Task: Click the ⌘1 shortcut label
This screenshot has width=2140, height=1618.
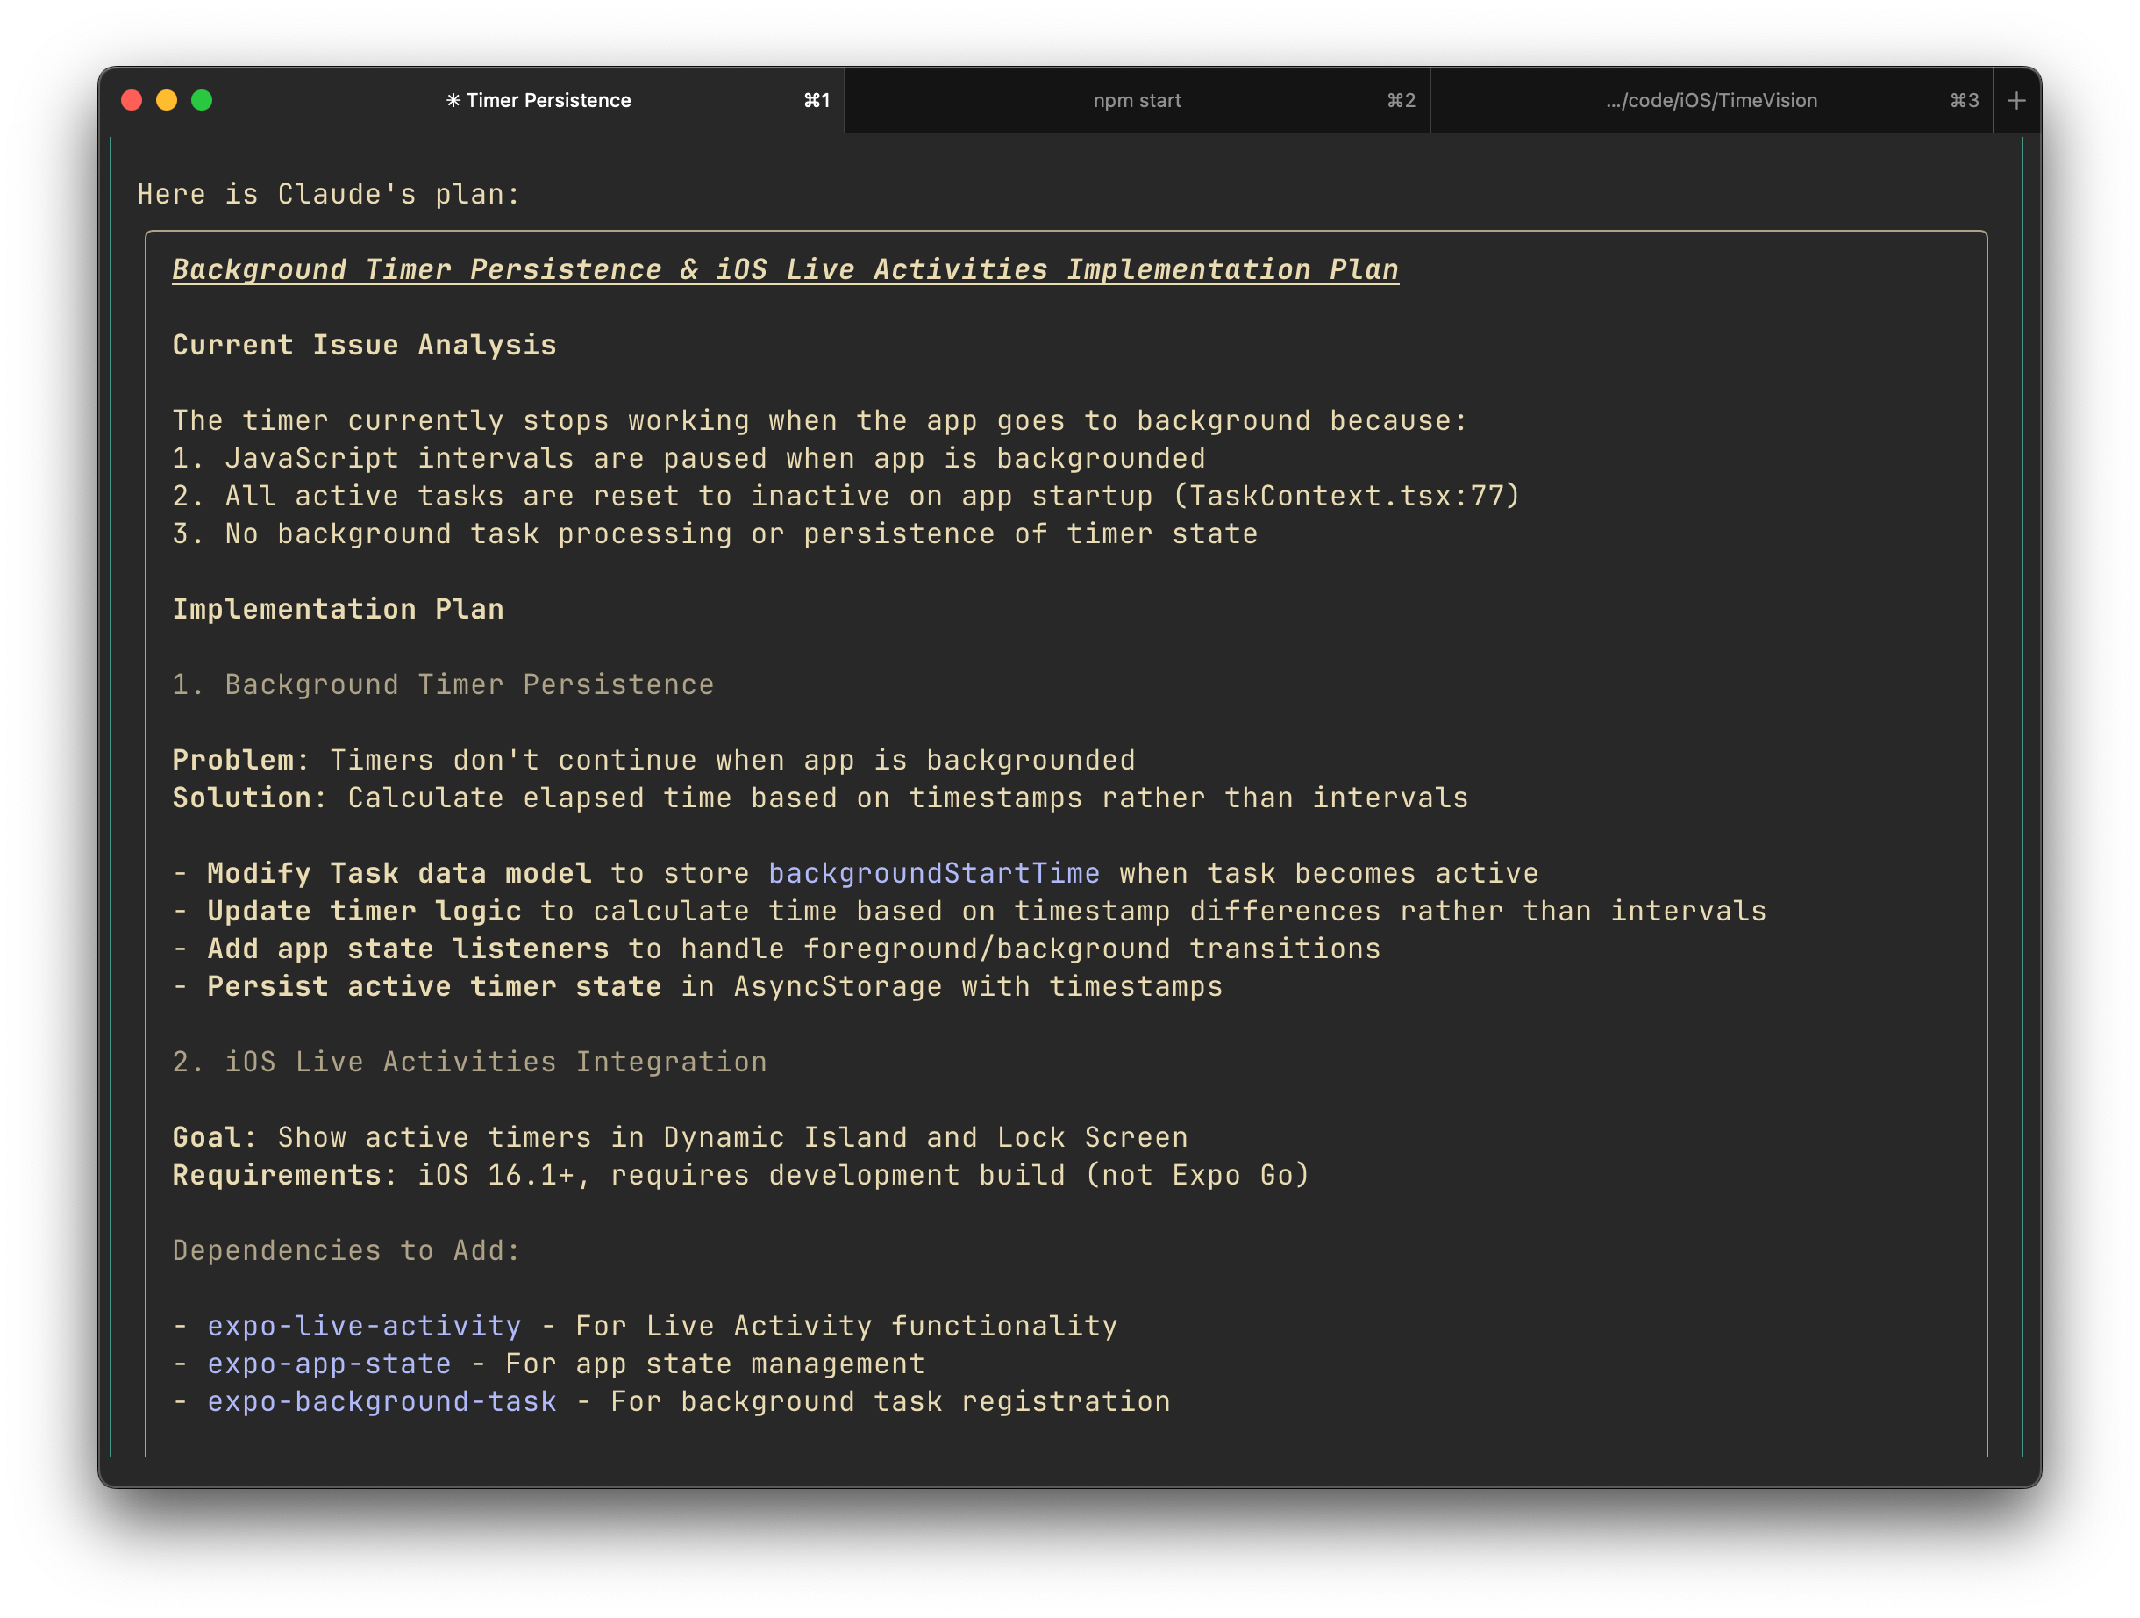Action: (x=817, y=101)
